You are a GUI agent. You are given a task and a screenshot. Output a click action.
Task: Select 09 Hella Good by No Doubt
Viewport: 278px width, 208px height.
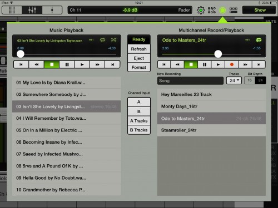(x=66, y=178)
